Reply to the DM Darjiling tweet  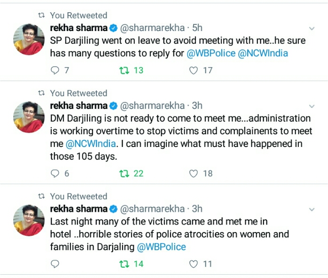(x=55, y=173)
